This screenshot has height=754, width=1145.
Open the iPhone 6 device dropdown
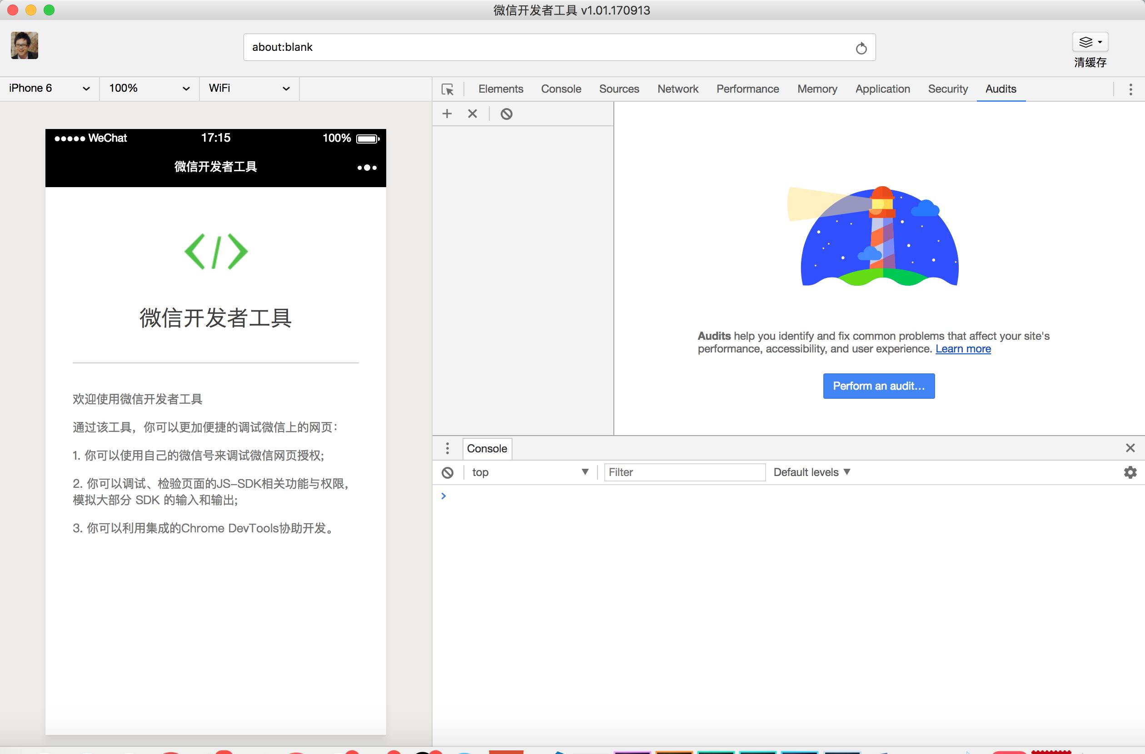[x=49, y=89]
